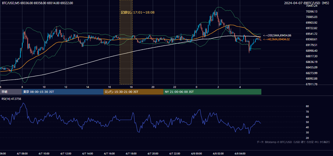Click price axis label 69360.61
333x156 pixels.
311,39
